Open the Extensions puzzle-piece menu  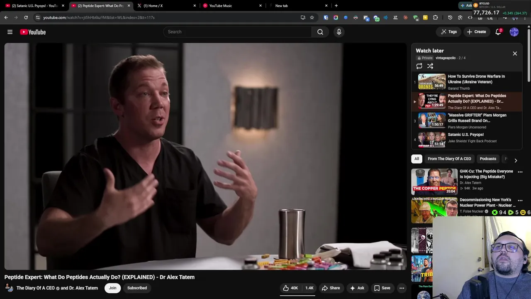pos(435,17)
